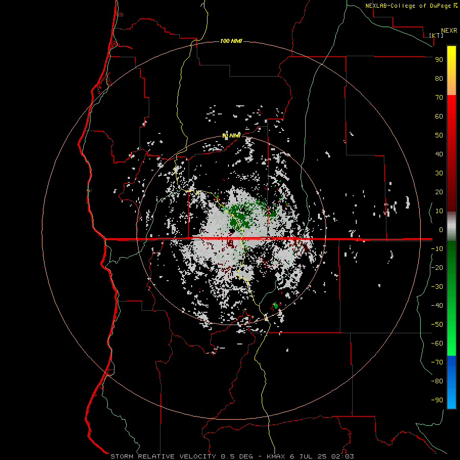Click the 20 scale label

pyautogui.click(x=439, y=192)
